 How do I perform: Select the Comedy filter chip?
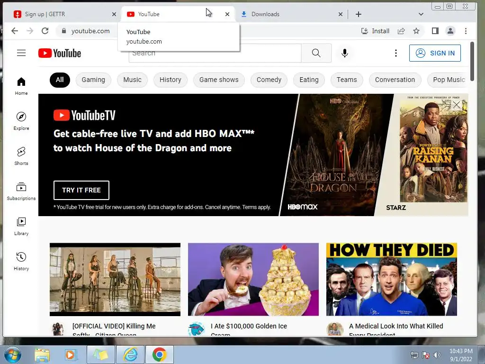[269, 80]
